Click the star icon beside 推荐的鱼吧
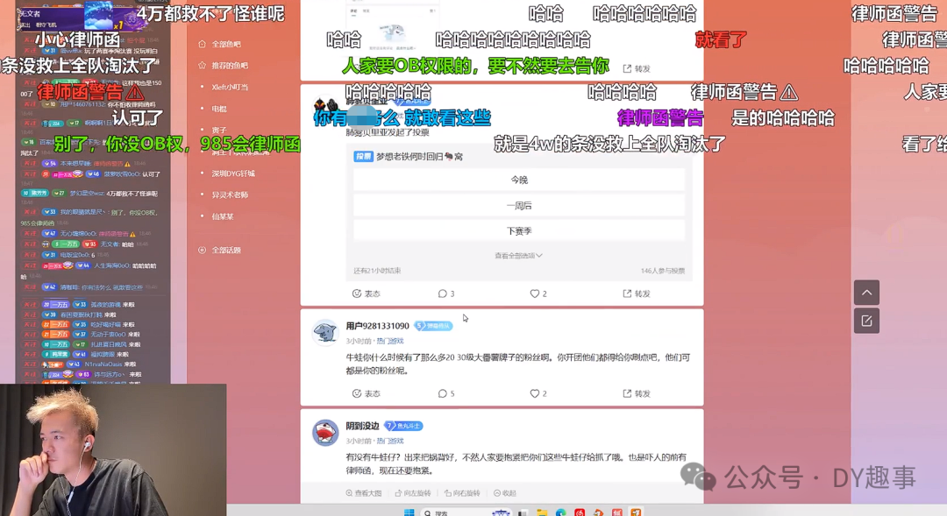The image size is (947, 516). click(x=203, y=65)
